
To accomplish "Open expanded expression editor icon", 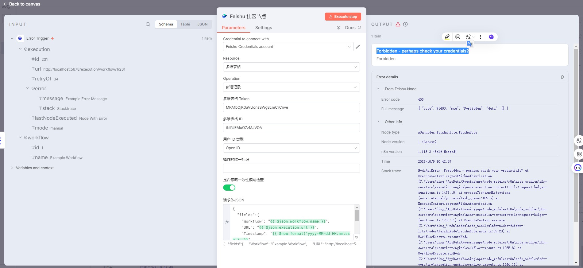I will 356,237.
